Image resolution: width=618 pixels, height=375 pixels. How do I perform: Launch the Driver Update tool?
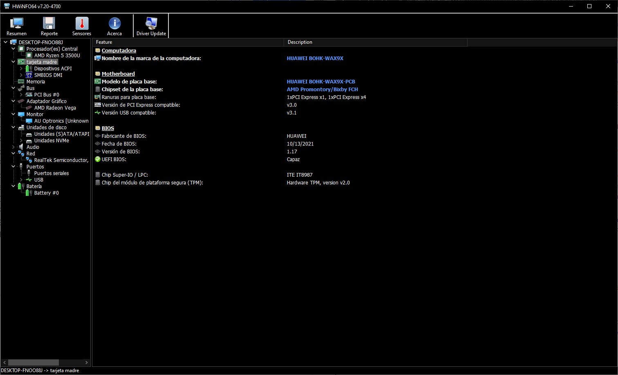(x=151, y=26)
